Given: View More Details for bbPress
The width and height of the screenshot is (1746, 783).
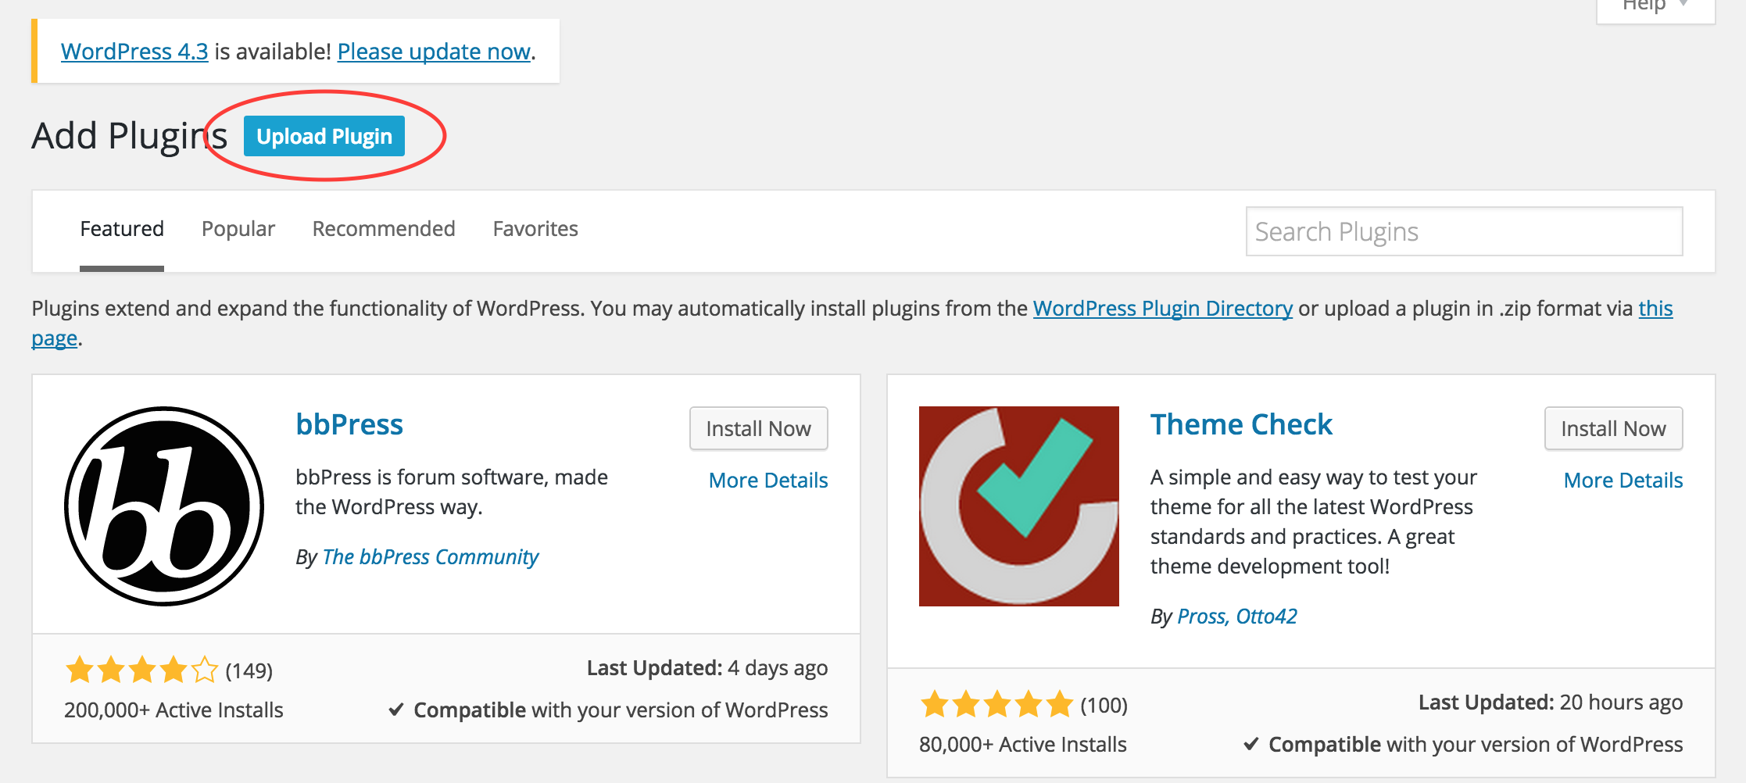Looking at the screenshot, I should point(768,481).
